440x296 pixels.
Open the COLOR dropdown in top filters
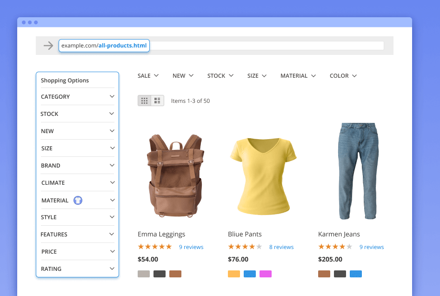(x=343, y=76)
